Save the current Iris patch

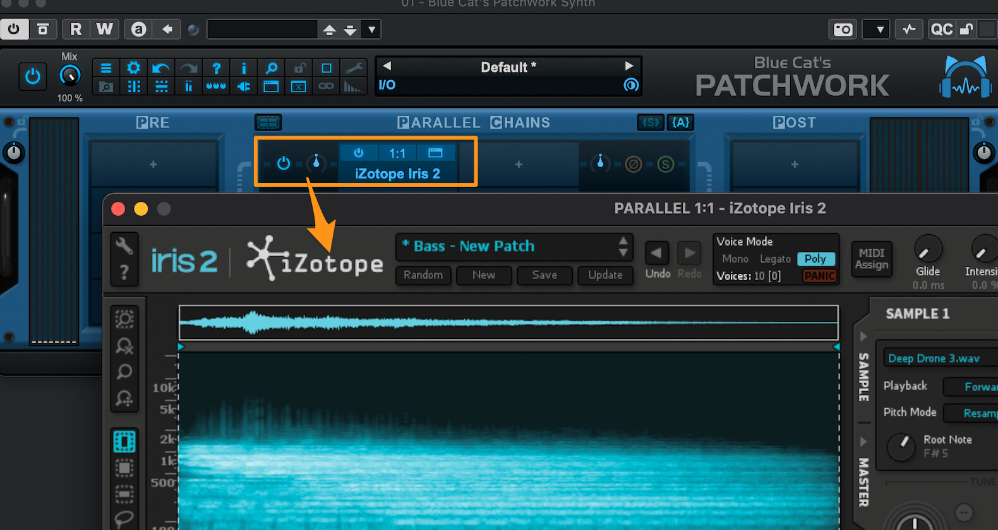[544, 275]
